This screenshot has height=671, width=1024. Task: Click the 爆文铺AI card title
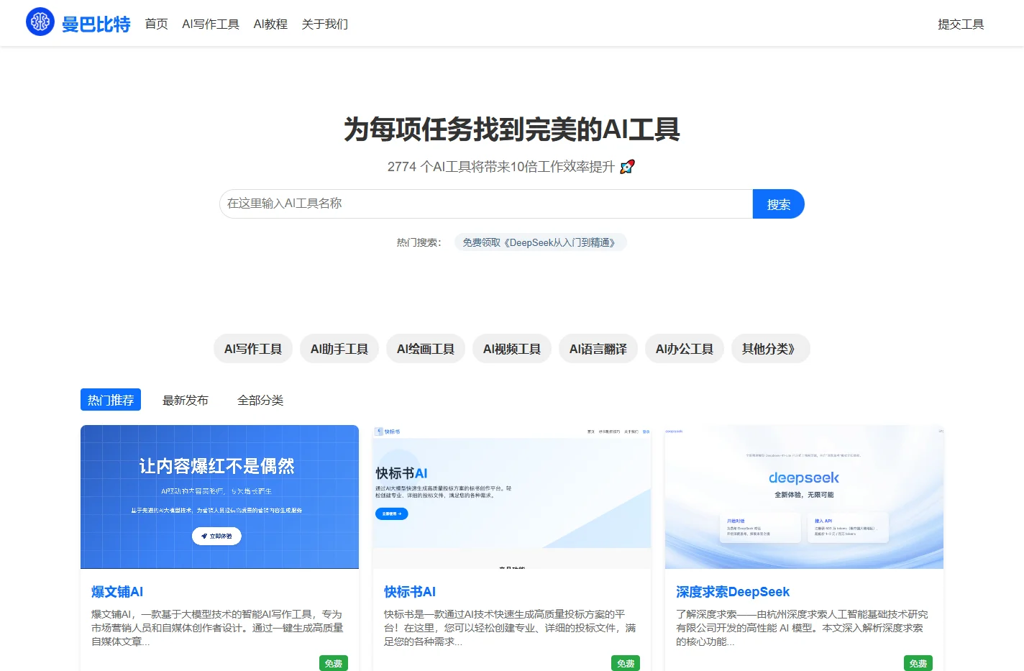[x=117, y=592]
